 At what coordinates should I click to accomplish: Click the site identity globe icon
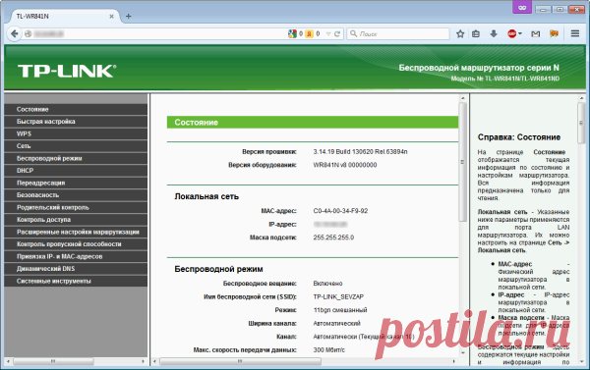[x=28, y=33]
